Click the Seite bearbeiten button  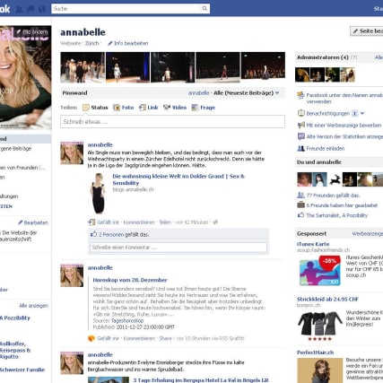point(367,31)
